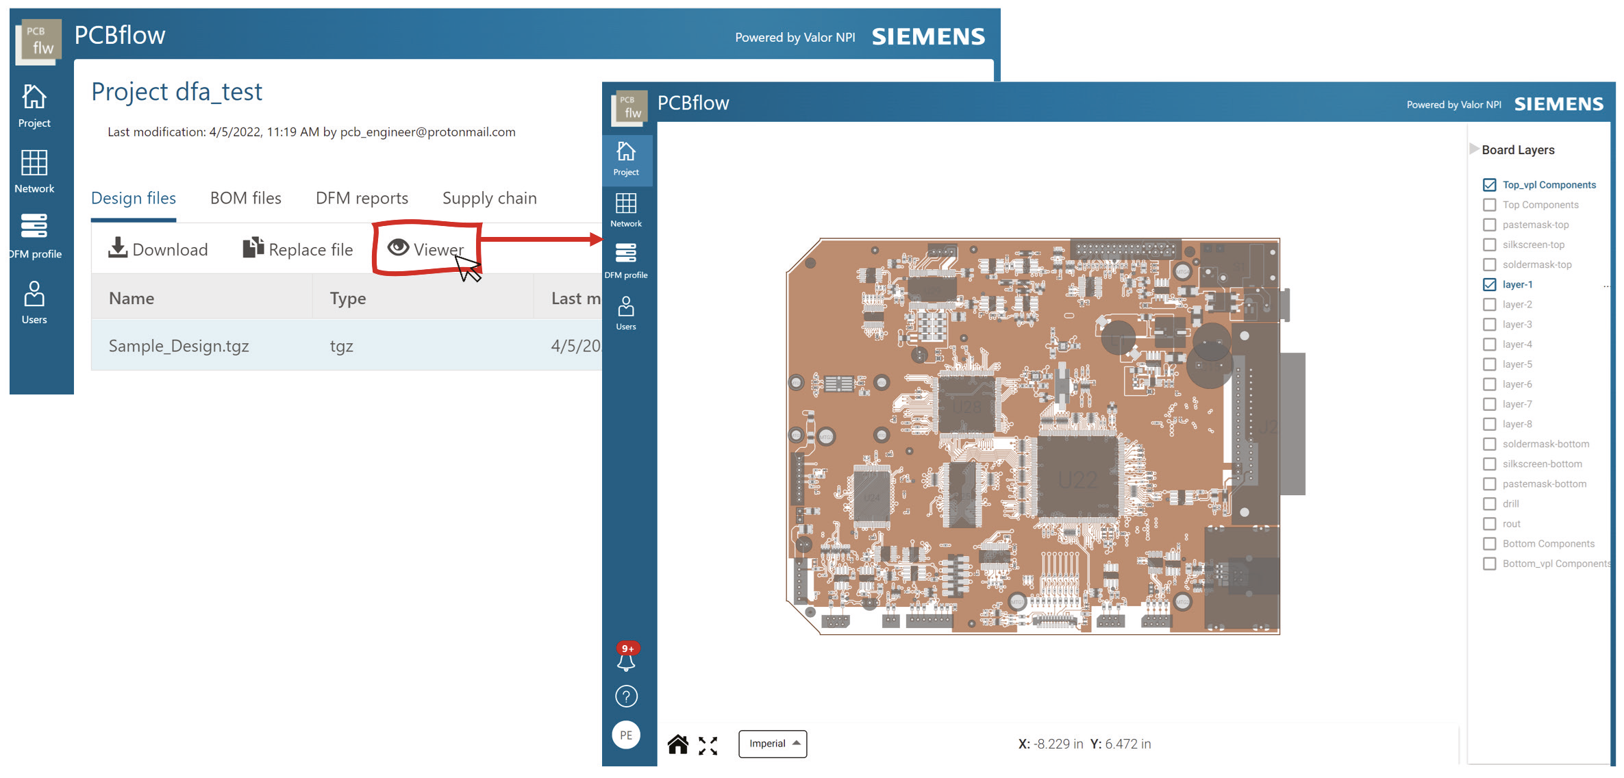Viewport: 1624px width, 778px height.
Task: Check the drill layer checkbox
Action: pos(1489,504)
